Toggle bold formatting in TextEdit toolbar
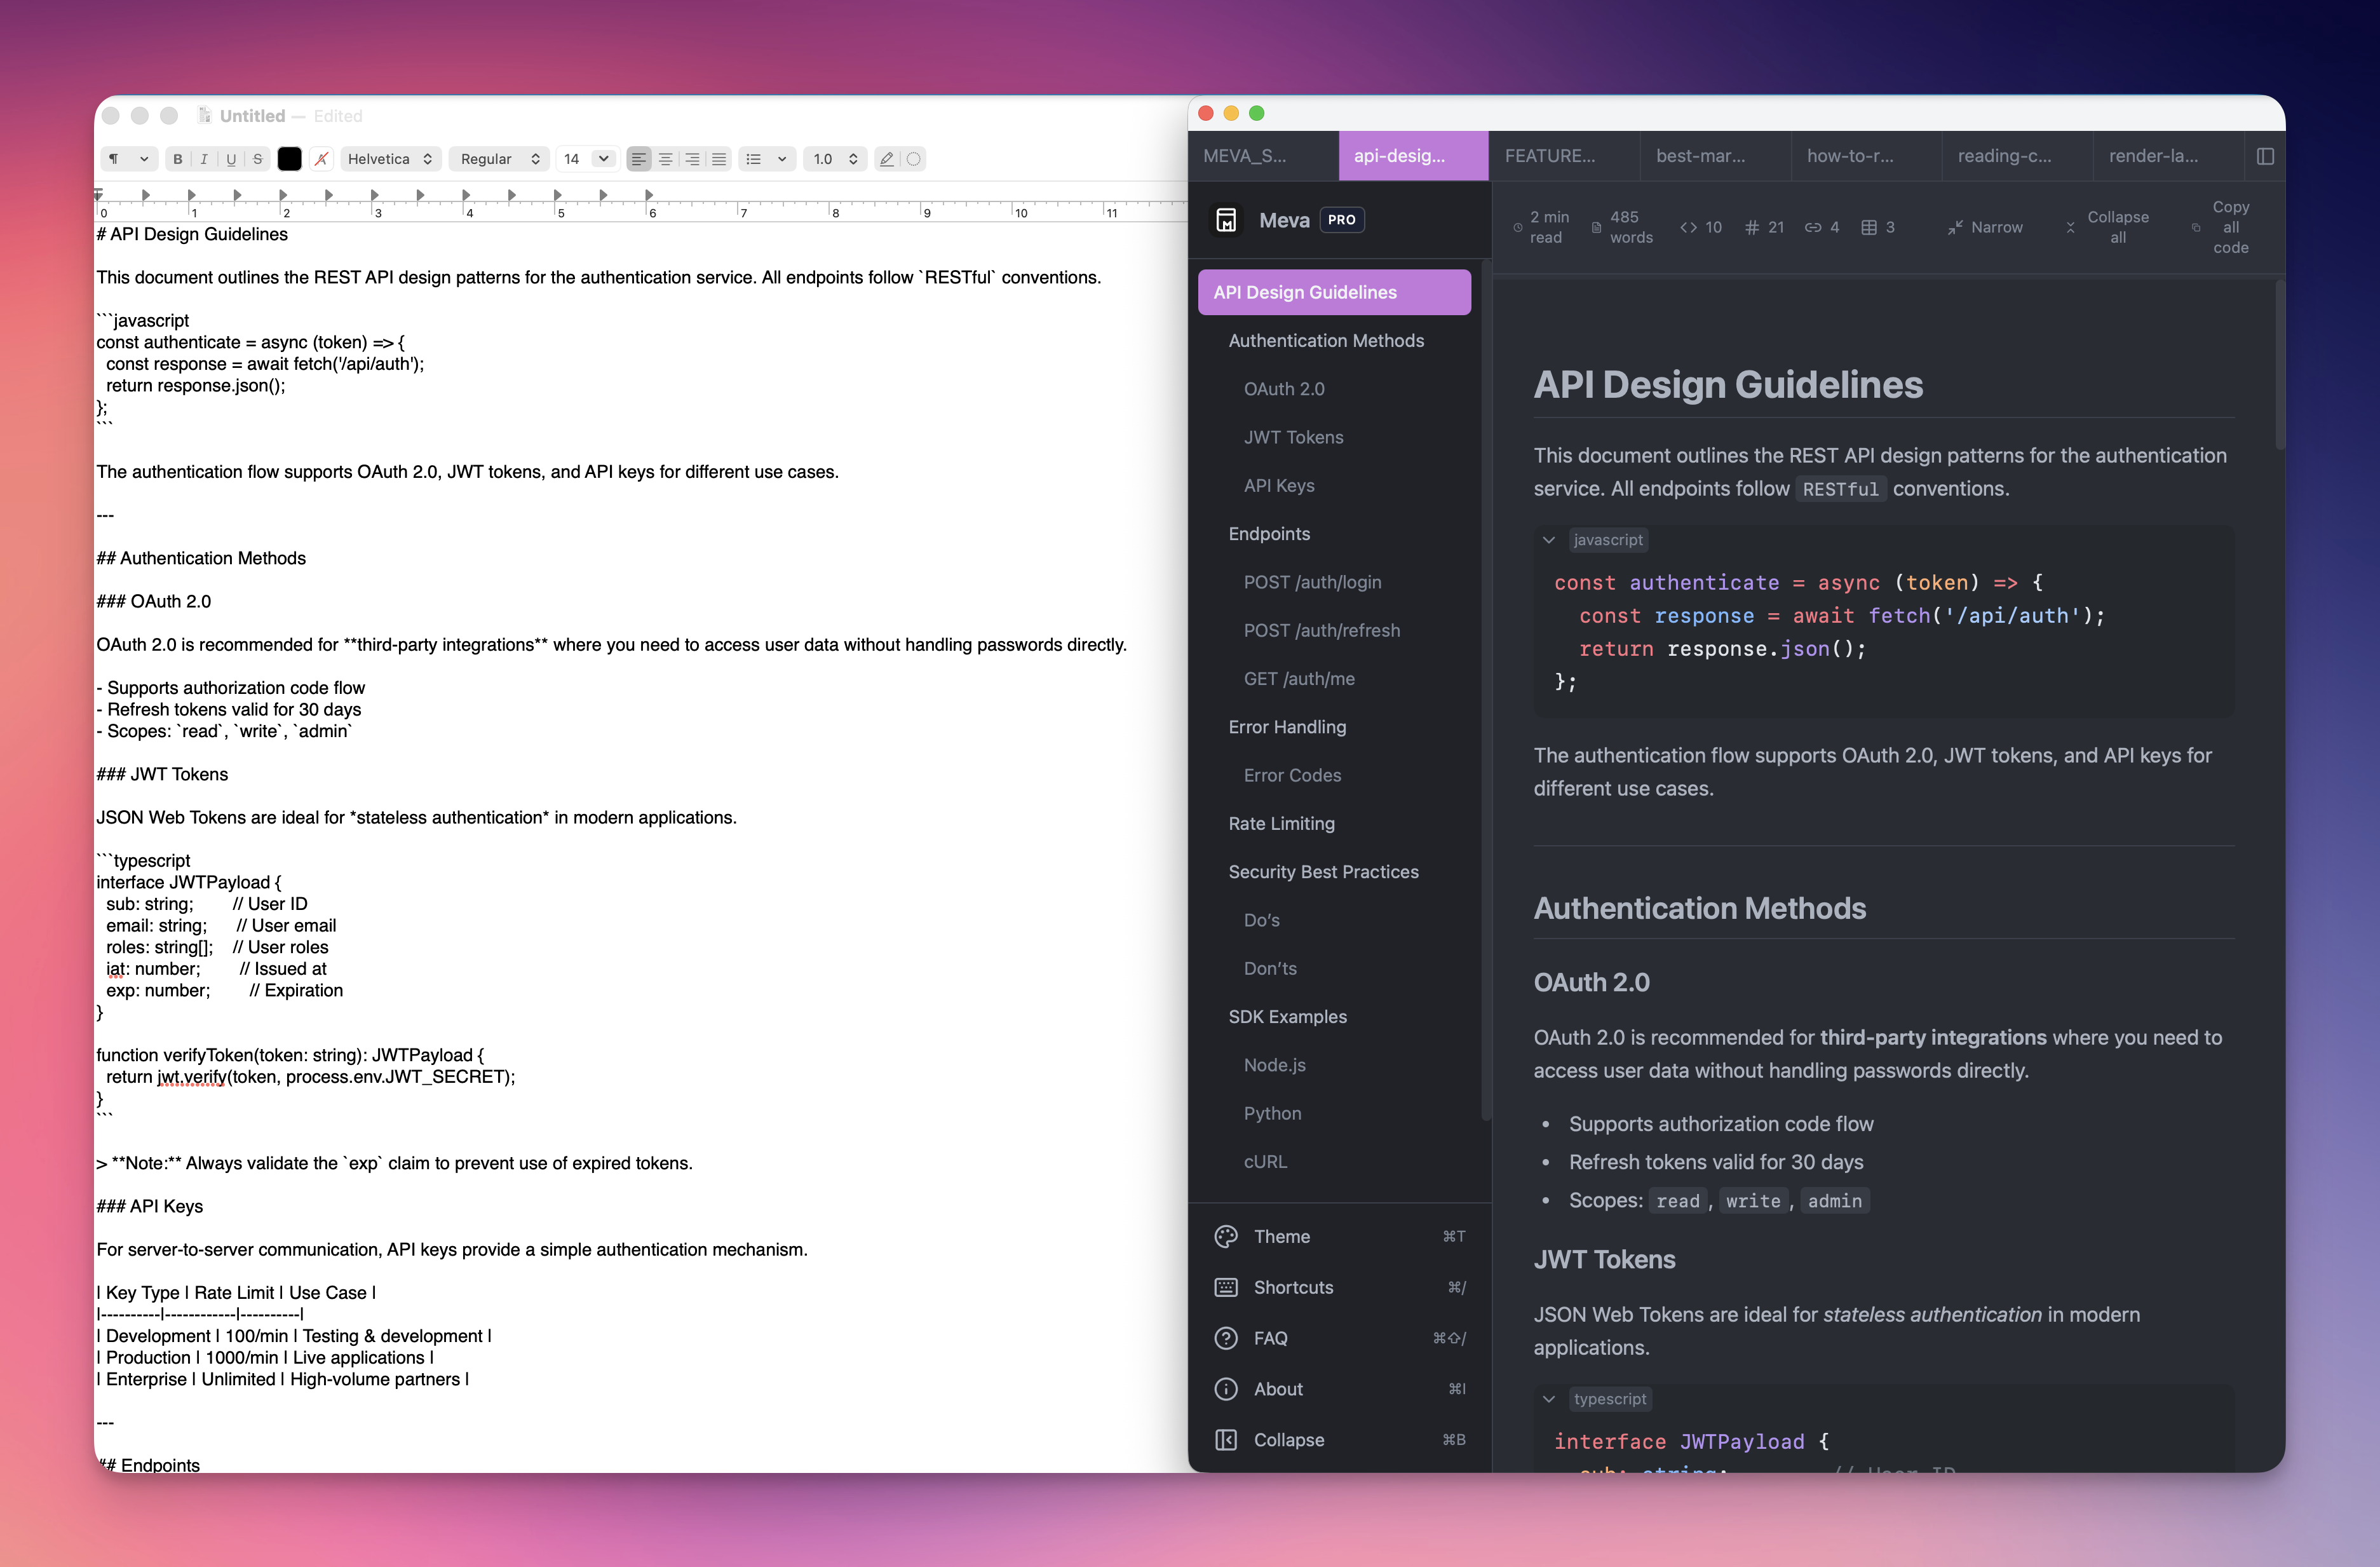Image resolution: width=2380 pixels, height=1567 pixels. click(x=177, y=159)
